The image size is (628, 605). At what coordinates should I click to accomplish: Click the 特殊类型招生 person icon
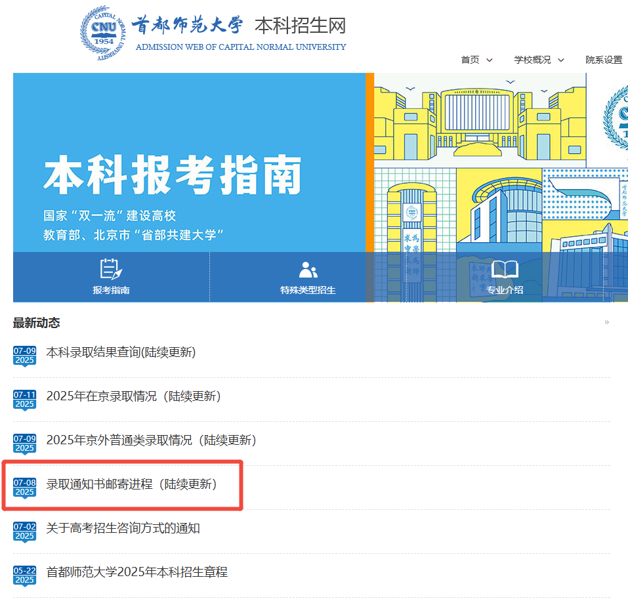tap(307, 268)
